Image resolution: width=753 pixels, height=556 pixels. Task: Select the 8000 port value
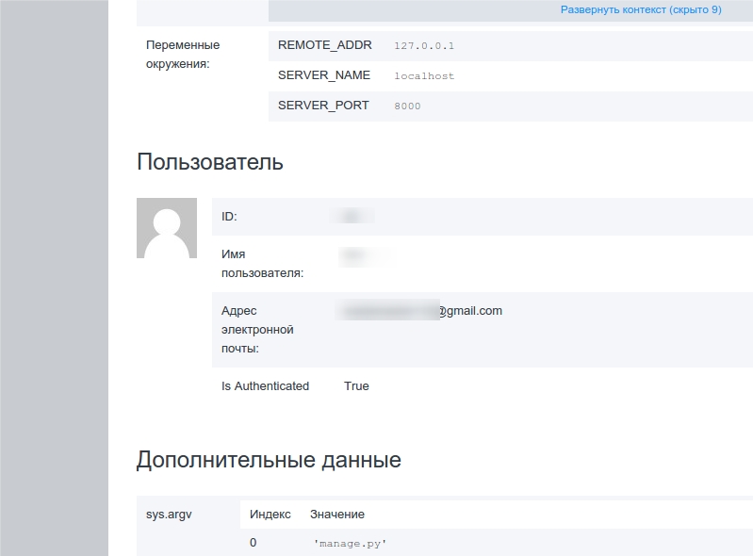[x=407, y=106]
